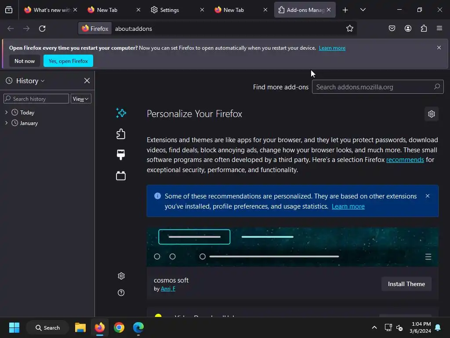Screen dimensions: 450x338
Task: Click the search magnifier in add-ons search box
Action: click(437, 87)
